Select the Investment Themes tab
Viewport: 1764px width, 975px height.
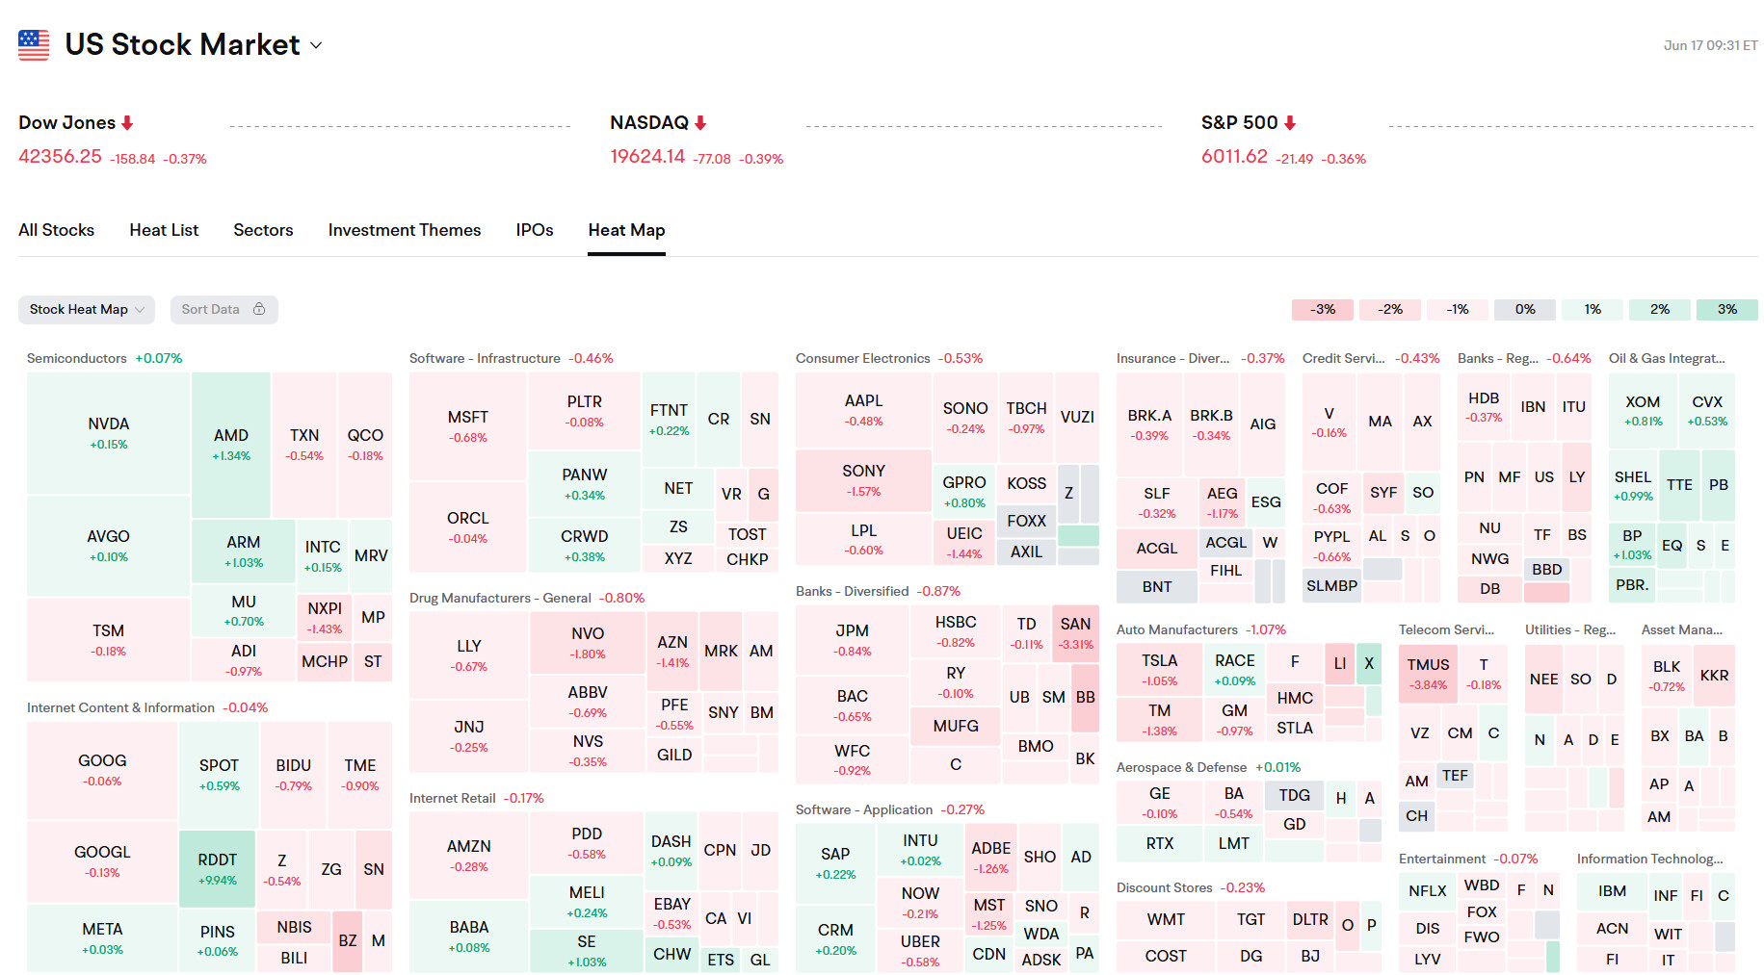(x=405, y=230)
